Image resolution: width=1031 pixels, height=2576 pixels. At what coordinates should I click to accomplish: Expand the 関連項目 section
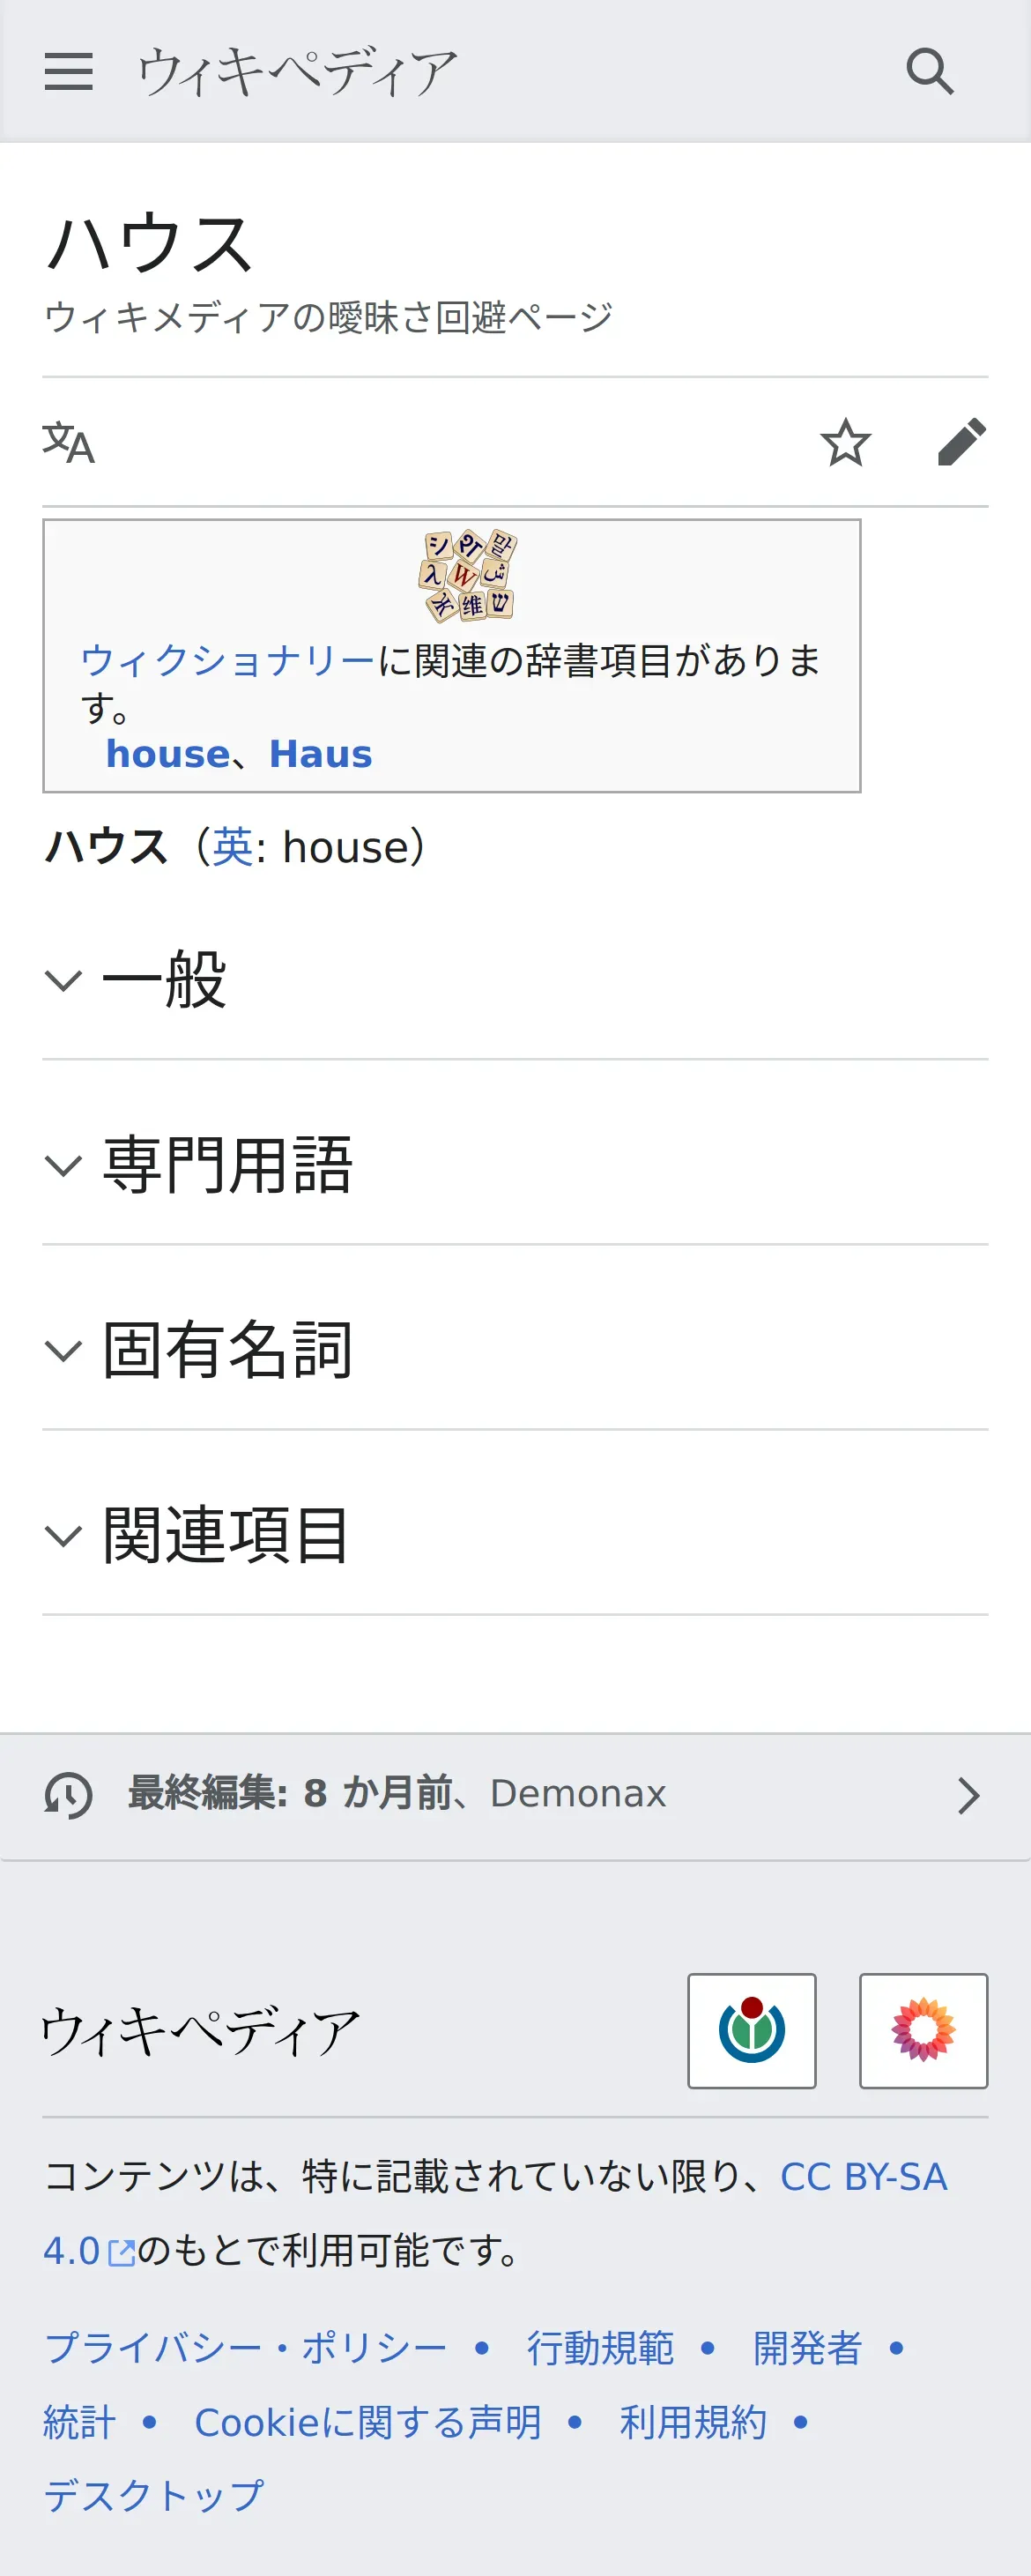point(227,1535)
